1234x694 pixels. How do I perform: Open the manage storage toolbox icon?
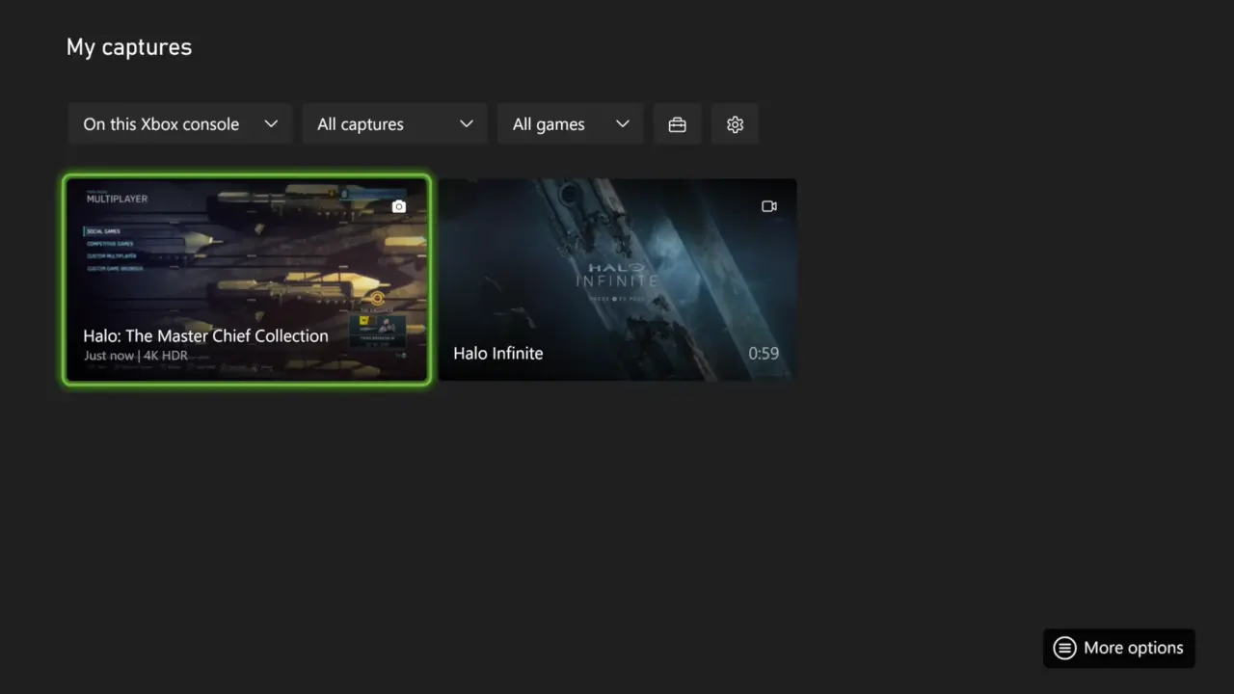click(x=677, y=123)
